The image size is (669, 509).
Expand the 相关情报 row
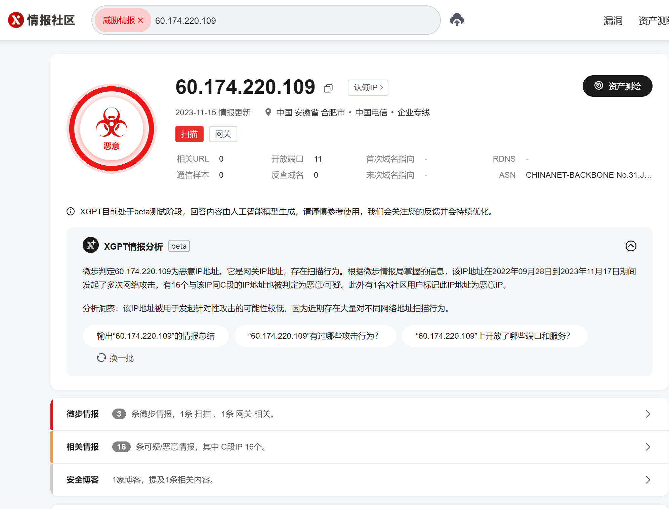647,447
